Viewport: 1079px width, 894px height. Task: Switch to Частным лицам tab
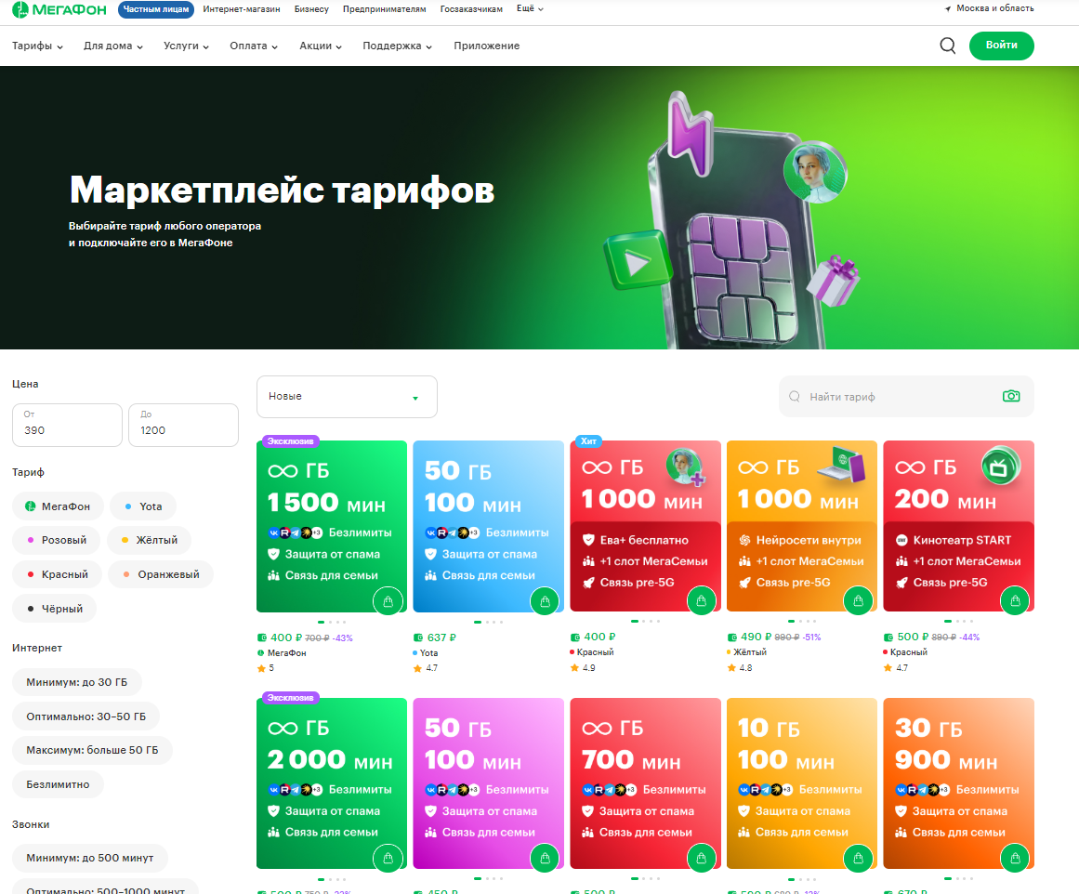coord(156,9)
